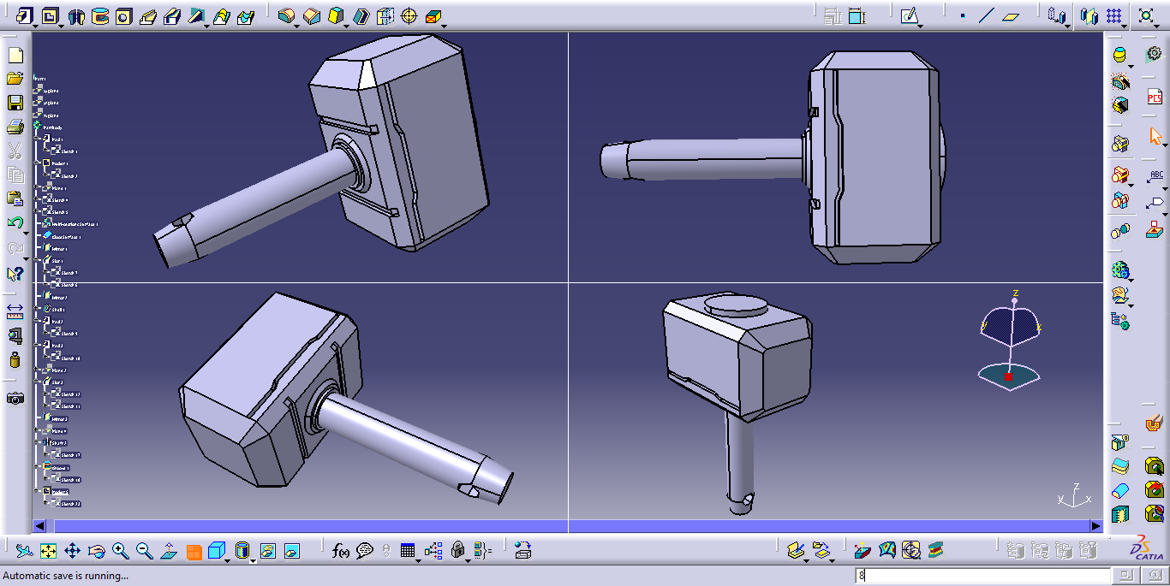Add Text with Leader annotation (ABC)
The height and width of the screenshot is (586, 1170).
pos(1155,177)
